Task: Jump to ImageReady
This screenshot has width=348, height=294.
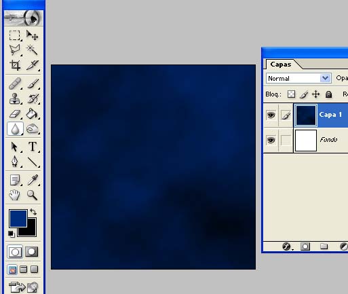Action: 23,287
